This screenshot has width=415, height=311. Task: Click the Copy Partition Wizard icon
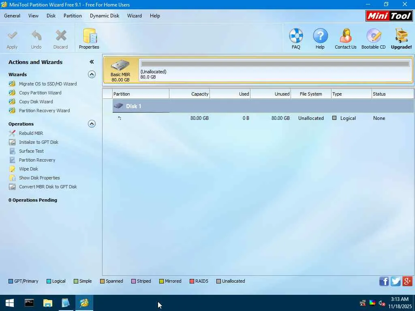click(12, 93)
